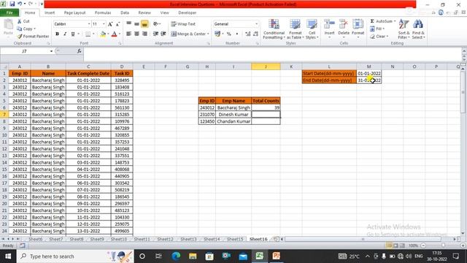Toggle Wrap Text
The width and height of the screenshot is (467, 263).
pos(183,24)
